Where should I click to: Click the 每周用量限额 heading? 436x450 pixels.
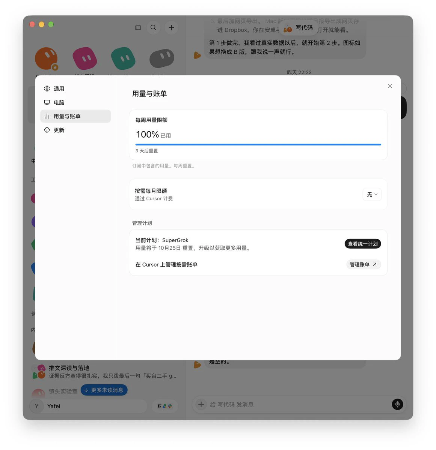(x=151, y=120)
